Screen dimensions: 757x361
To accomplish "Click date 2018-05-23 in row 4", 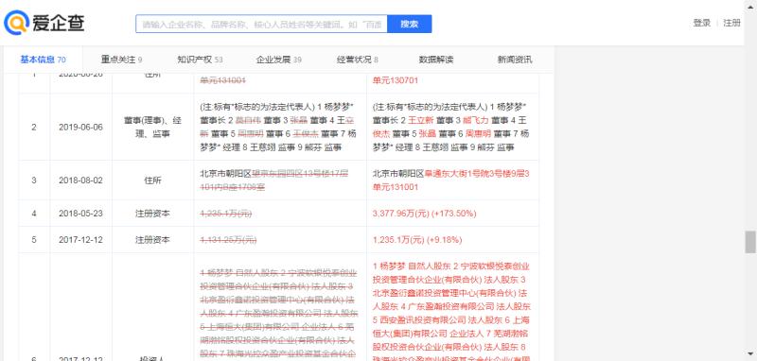I will (x=80, y=213).
